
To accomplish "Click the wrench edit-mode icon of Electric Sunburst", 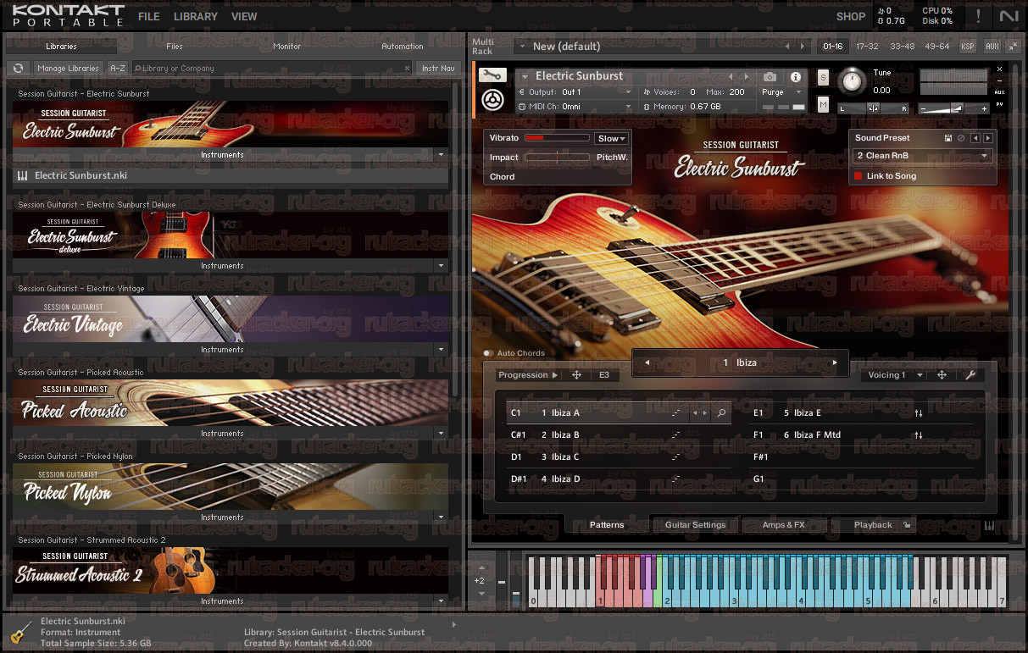I will 492,75.
